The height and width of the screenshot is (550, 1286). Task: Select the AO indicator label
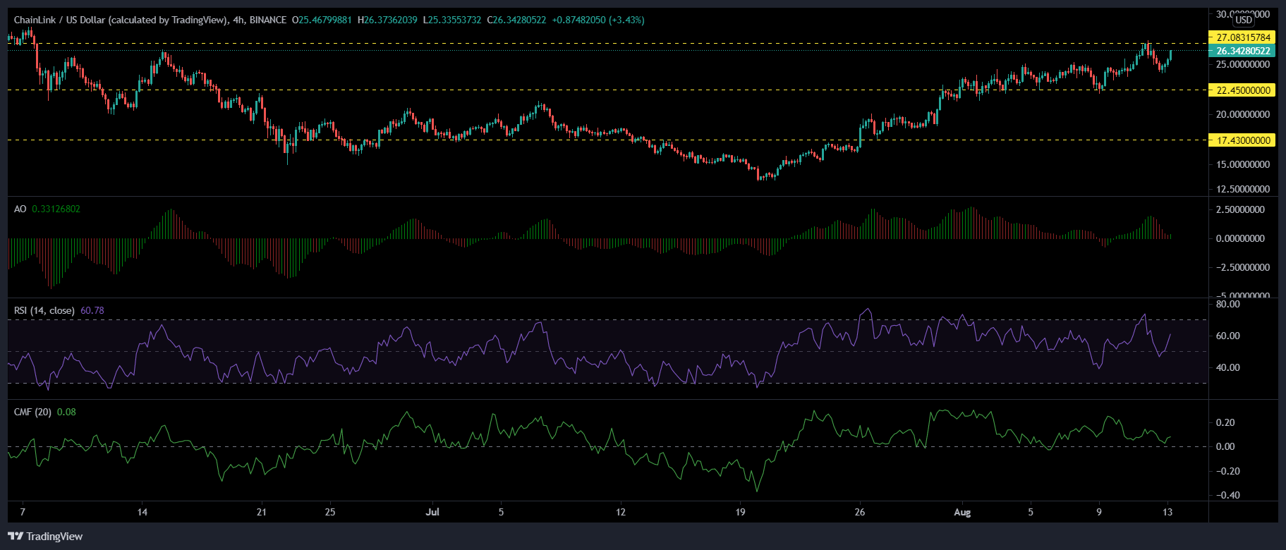(20, 209)
